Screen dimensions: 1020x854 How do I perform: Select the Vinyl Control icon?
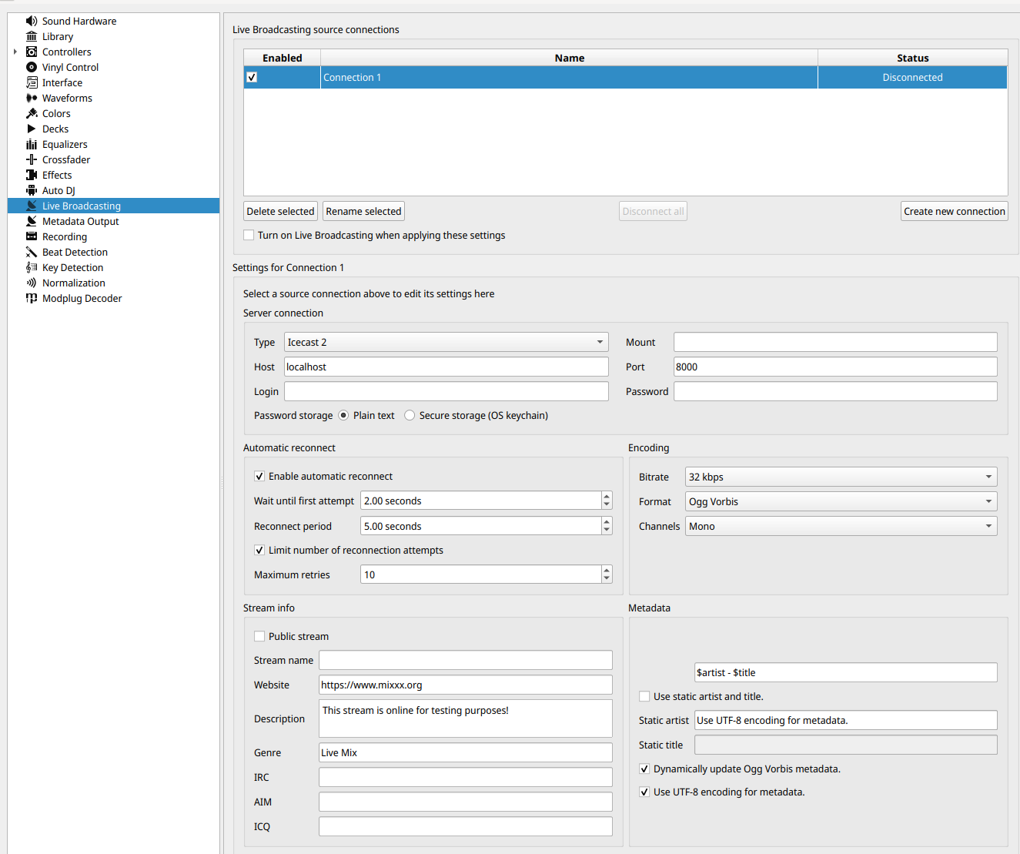pyautogui.click(x=32, y=67)
